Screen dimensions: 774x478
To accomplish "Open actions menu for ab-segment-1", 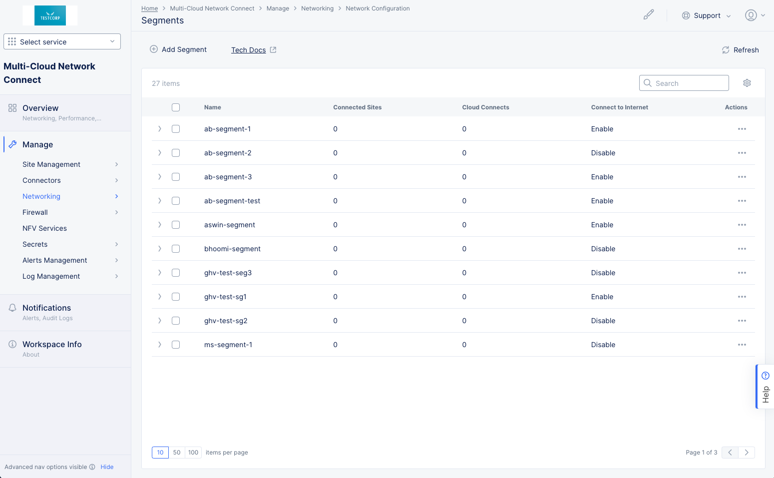I will pos(742,129).
